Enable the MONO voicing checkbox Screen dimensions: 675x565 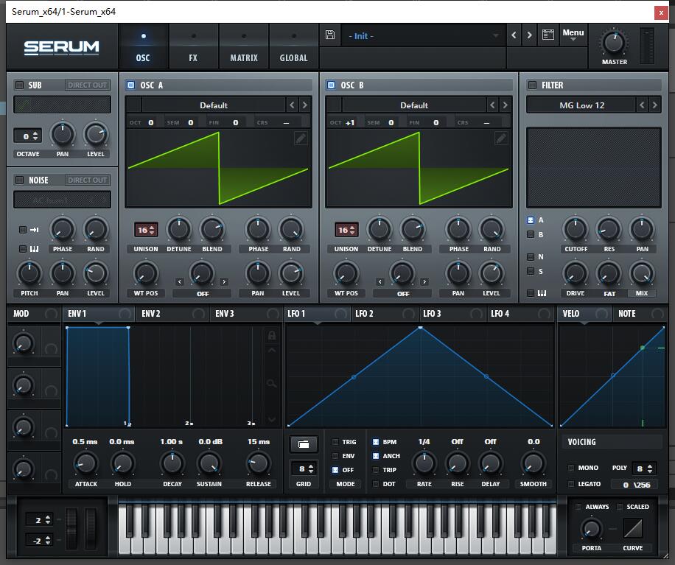571,468
